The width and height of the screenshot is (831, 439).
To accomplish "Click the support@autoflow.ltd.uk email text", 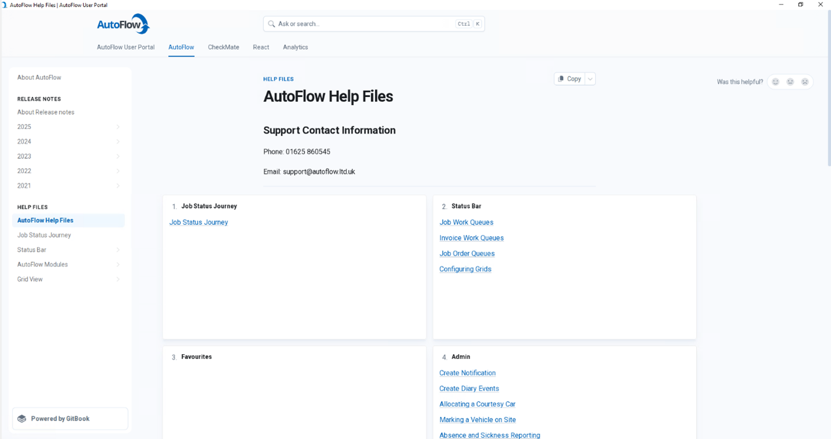I will tap(319, 172).
